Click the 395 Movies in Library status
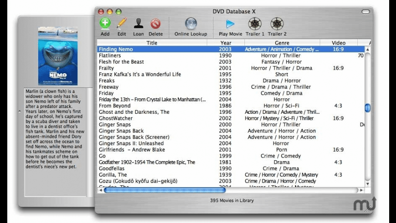The width and height of the screenshot is (396, 223). click(232, 201)
